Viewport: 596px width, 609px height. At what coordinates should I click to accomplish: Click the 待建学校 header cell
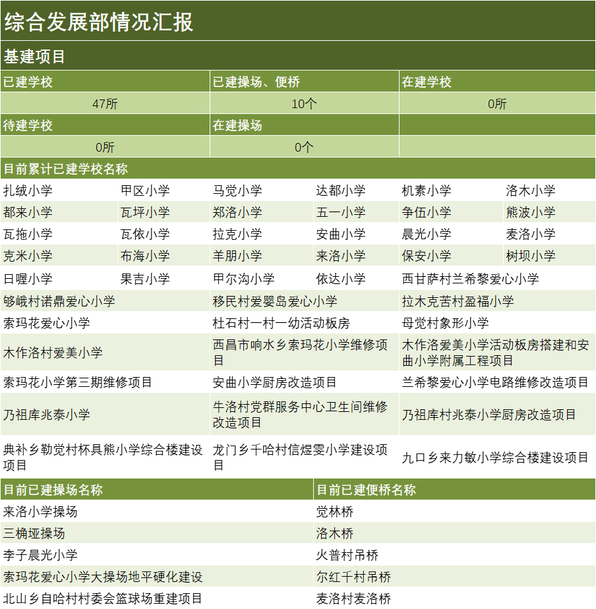click(x=105, y=125)
